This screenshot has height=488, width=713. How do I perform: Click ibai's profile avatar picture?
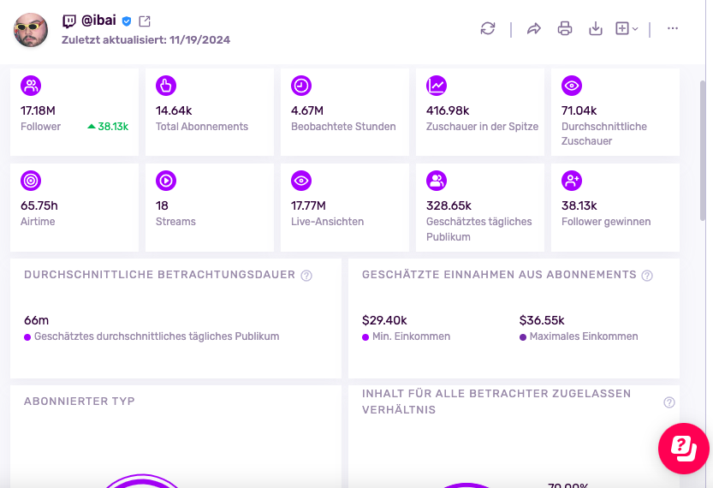(x=31, y=30)
